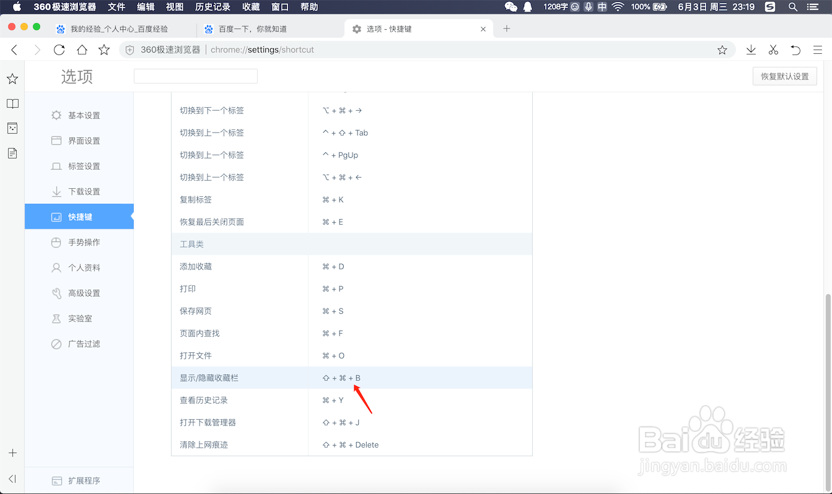Open 扩展程序 at sidebar bottom
Image resolution: width=832 pixels, height=494 pixels.
[82, 480]
